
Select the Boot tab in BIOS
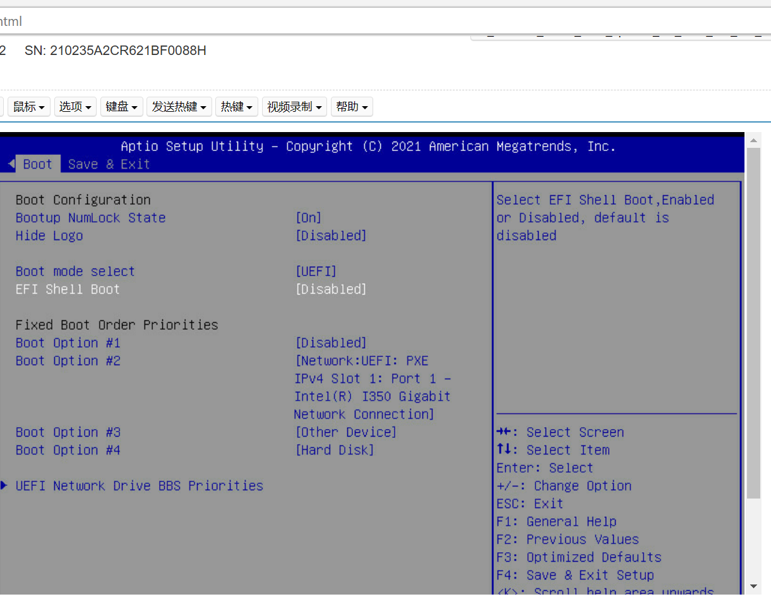point(38,164)
